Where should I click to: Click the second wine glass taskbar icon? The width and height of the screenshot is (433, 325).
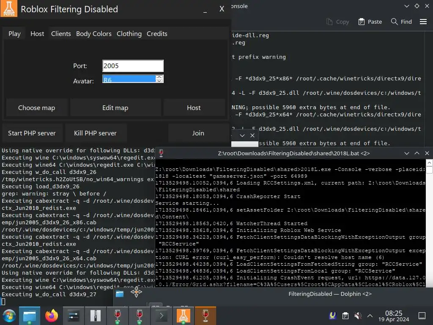(x=139, y=316)
